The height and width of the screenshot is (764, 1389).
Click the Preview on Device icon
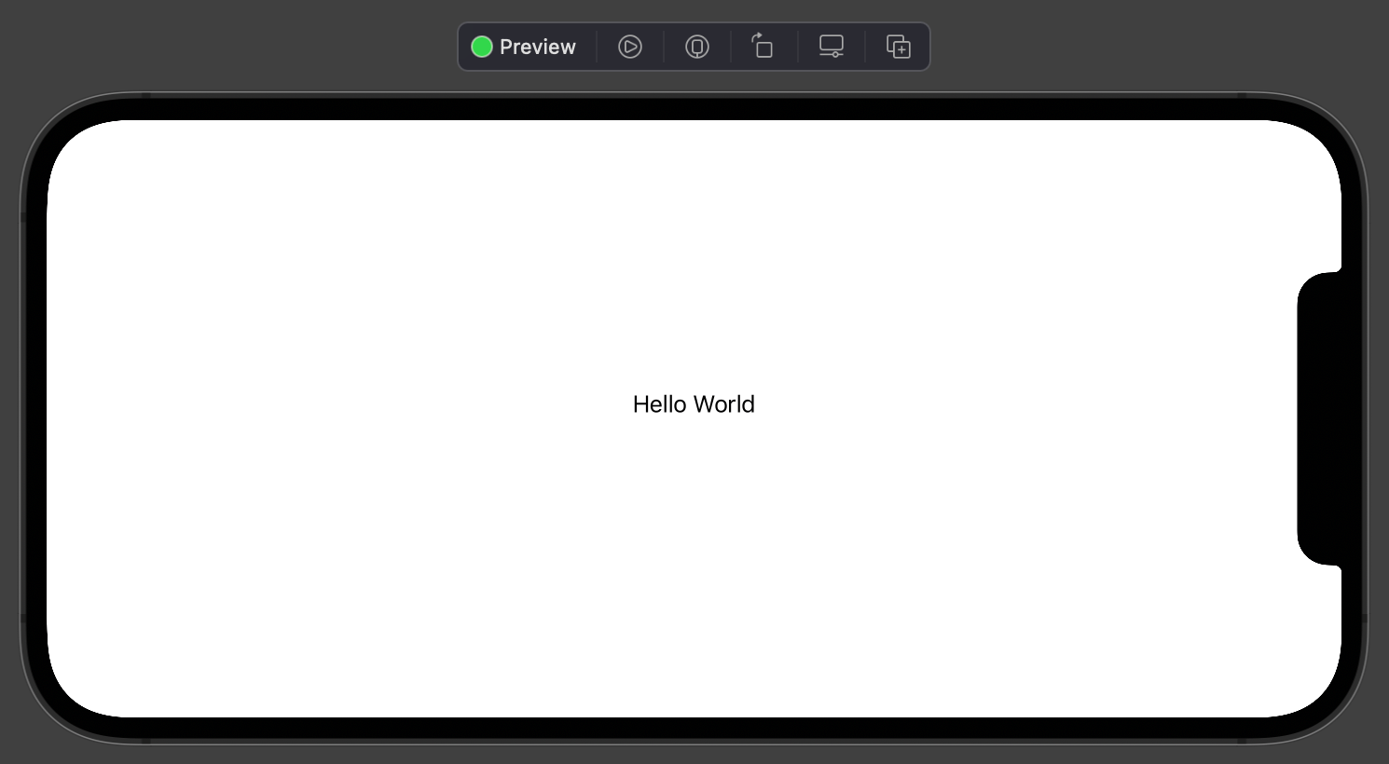pos(697,47)
